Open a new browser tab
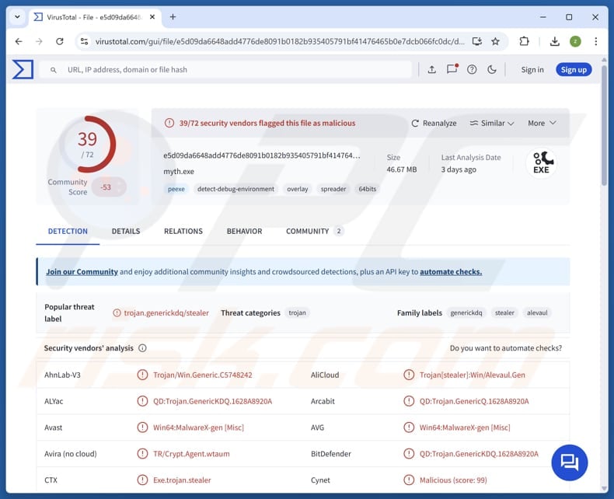This screenshot has height=499, width=614. point(173,17)
